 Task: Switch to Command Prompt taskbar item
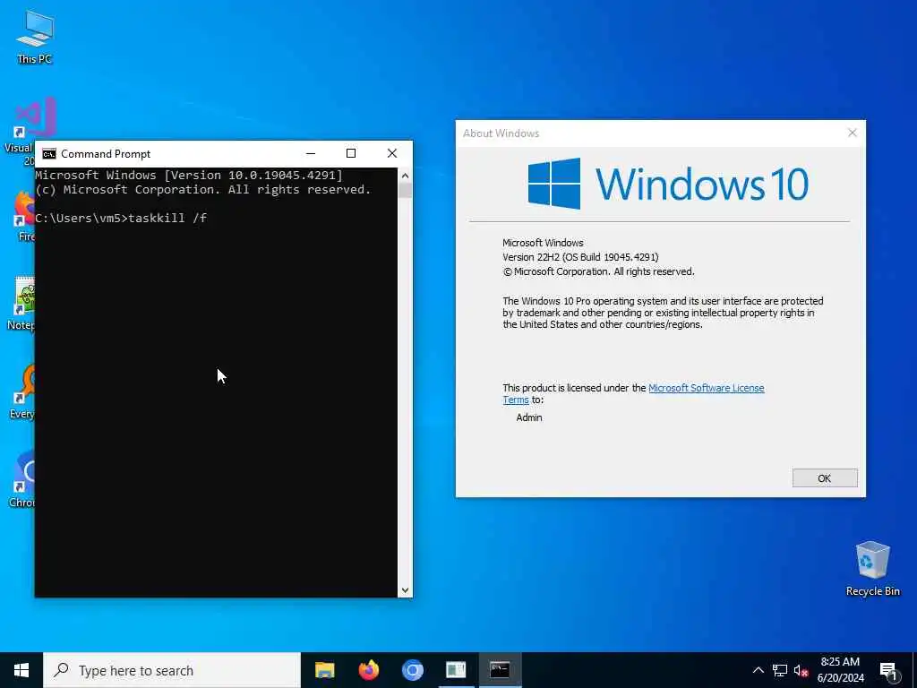click(500, 670)
